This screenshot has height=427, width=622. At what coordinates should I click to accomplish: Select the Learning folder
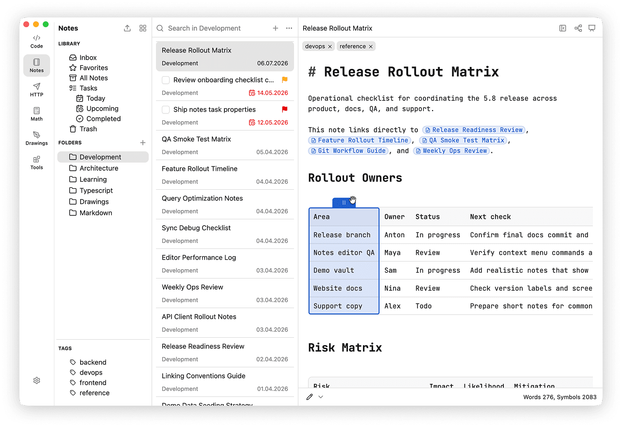point(103,179)
